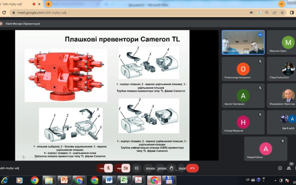Click the share page icon in address bar
Image resolution: width=296 pixels, height=185 pixels.
tap(275, 13)
